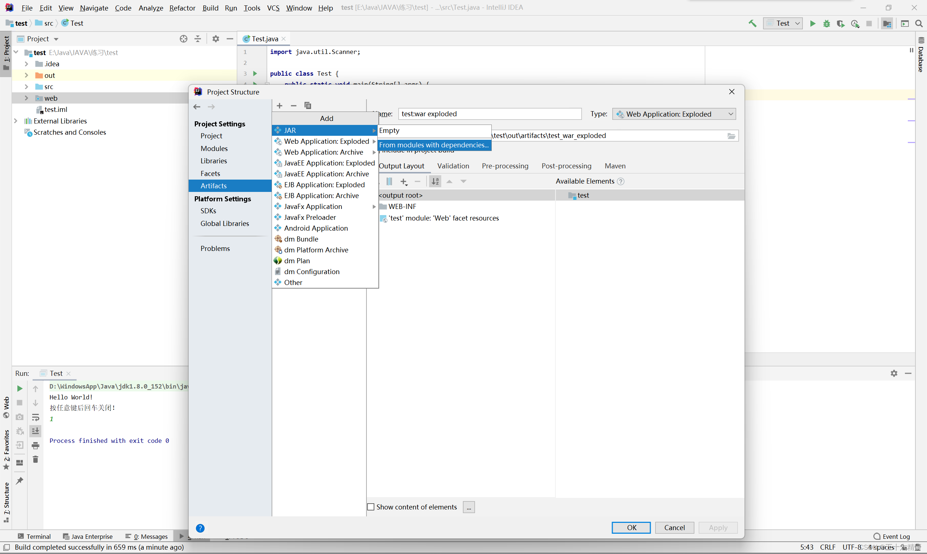
Task: Select From modules with dependencies option
Action: (x=434, y=145)
